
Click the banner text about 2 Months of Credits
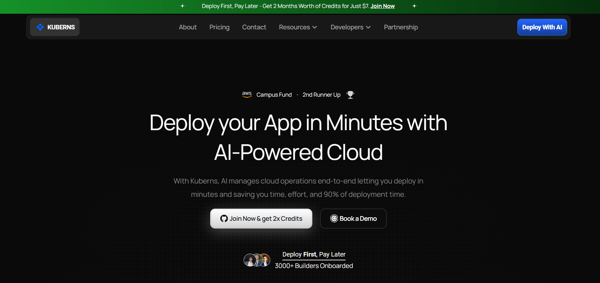(285, 6)
